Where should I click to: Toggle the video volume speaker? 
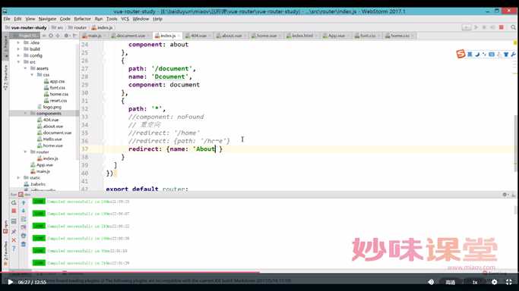431,282
